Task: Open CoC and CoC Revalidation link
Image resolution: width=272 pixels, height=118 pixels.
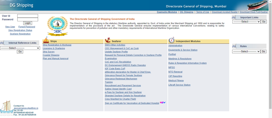Action: click(x=118, y=62)
